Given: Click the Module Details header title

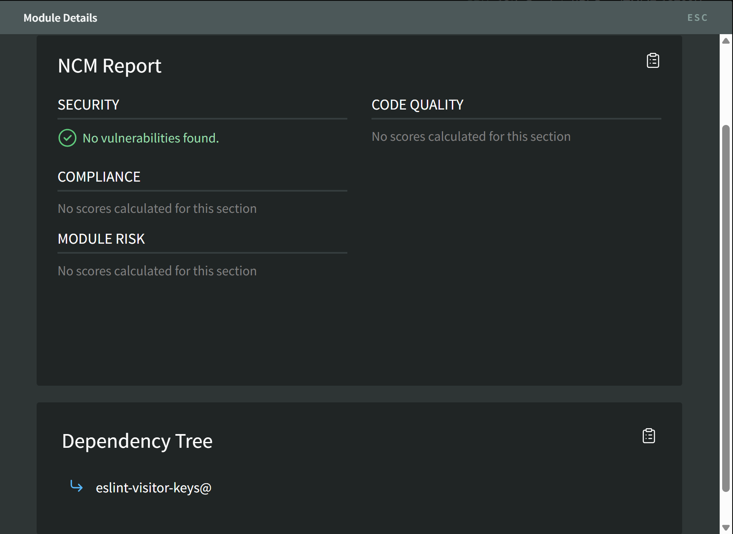Looking at the screenshot, I should [x=60, y=18].
